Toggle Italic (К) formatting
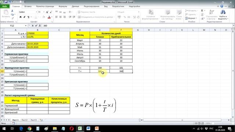 [x=25, y=17]
